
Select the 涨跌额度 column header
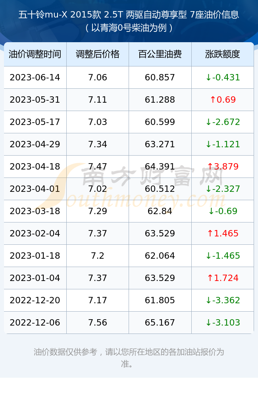223,54
